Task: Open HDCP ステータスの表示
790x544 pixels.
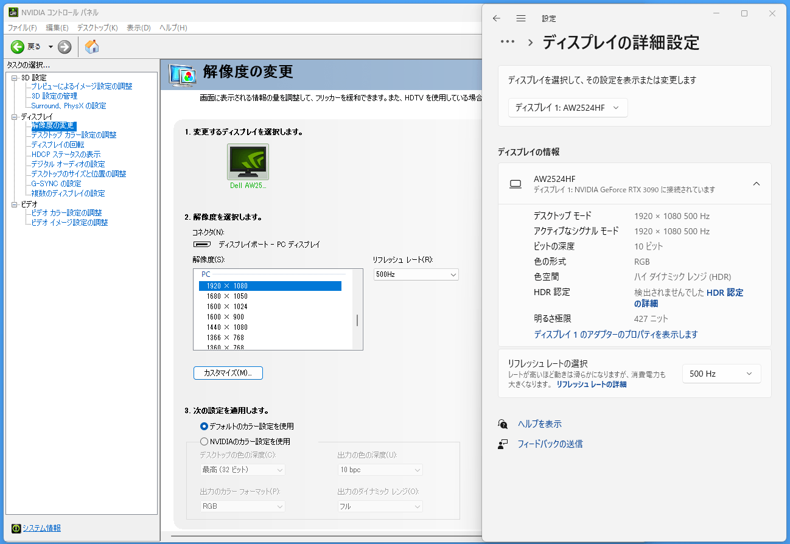Action: coord(66,155)
